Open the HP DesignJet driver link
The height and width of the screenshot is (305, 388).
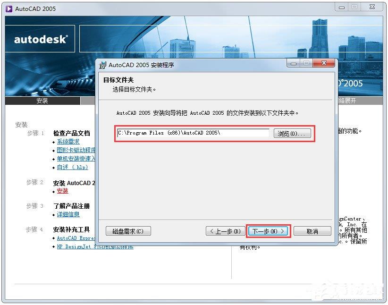[95, 246]
